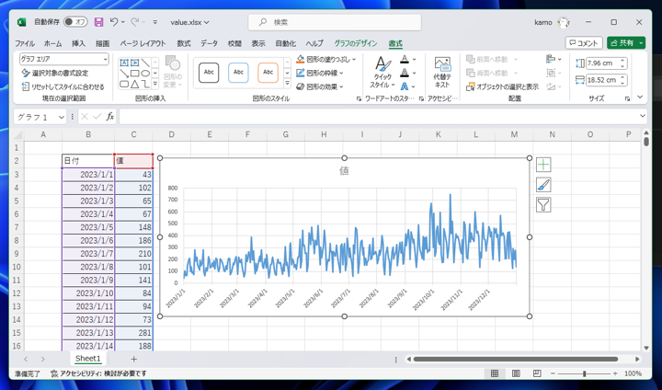Switch to Page Break Preview in status bar

(x=535, y=373)
